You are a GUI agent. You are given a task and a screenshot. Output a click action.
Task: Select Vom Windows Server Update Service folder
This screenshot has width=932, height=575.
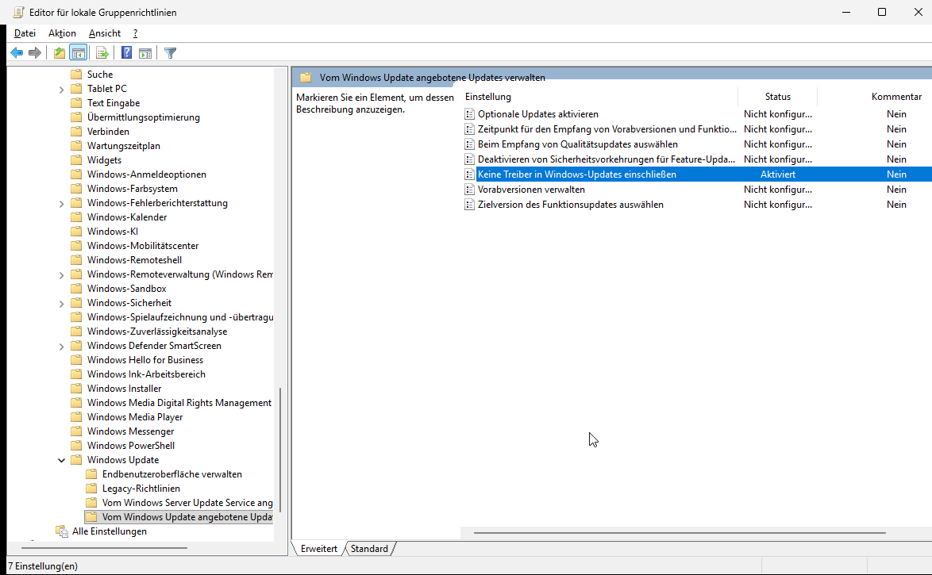click(187, 503)
